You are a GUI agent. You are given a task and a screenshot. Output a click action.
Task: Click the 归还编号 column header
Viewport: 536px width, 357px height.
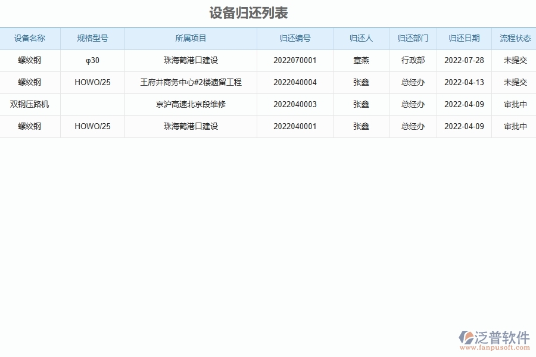click(295, 38)
